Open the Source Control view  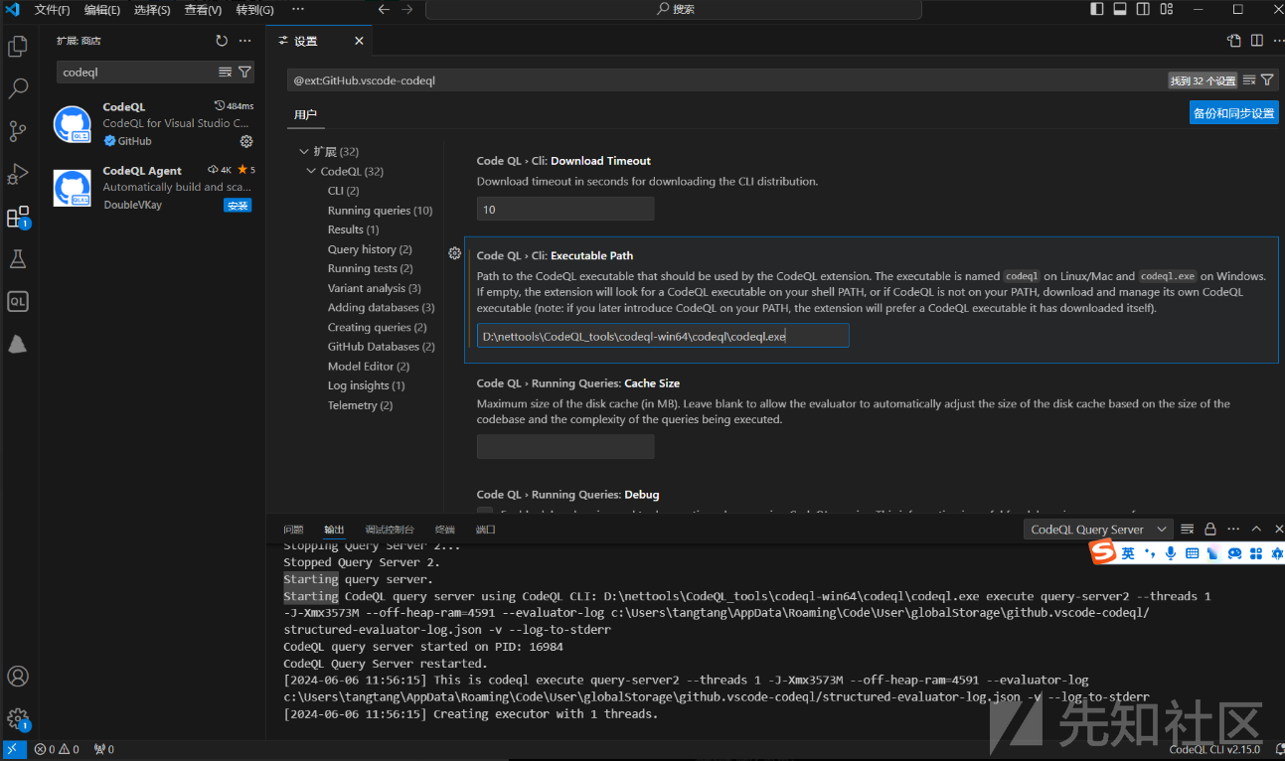pos(18,131)
